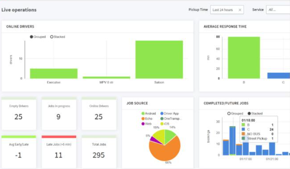Open the Jobs in progress tile
The height and width of the screenshot is (169, 290).
(59, 113)
